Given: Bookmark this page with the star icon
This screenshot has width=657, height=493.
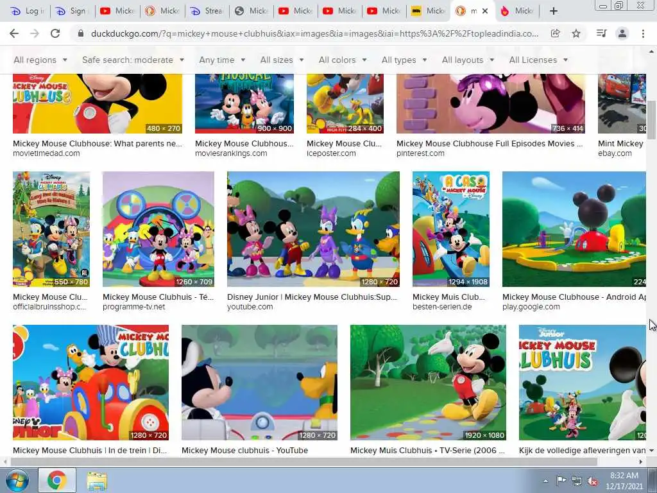Looking at the screenshot, I should (x=576, y=33).
